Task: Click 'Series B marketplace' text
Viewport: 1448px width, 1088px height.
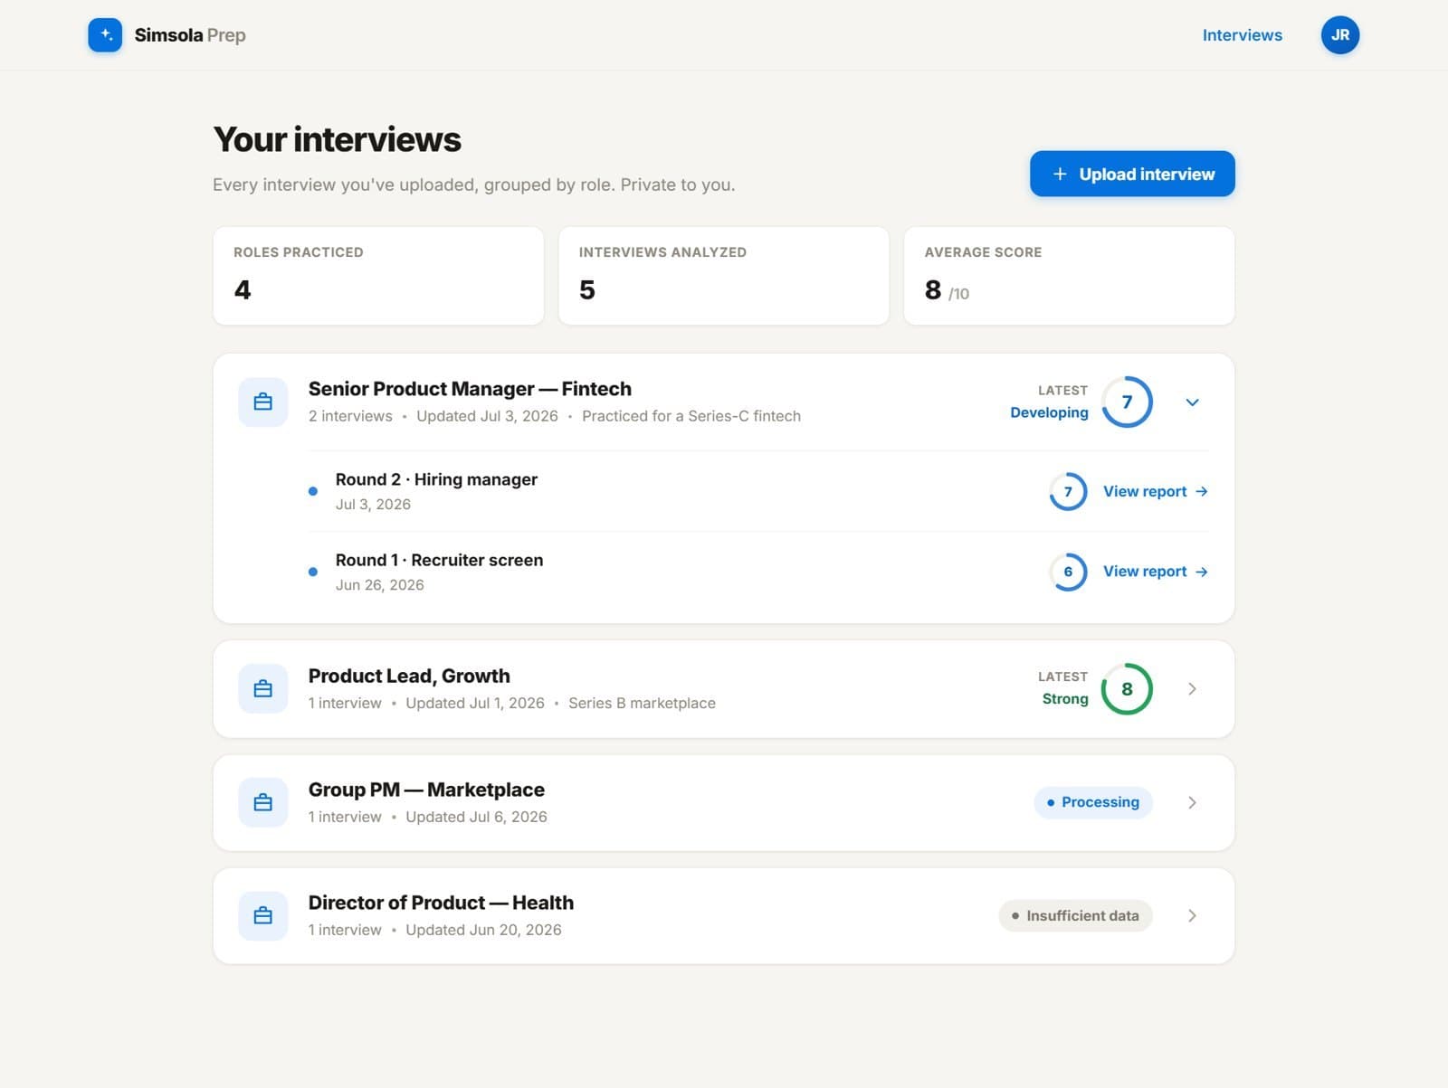Action: click(x=642, y=703)
